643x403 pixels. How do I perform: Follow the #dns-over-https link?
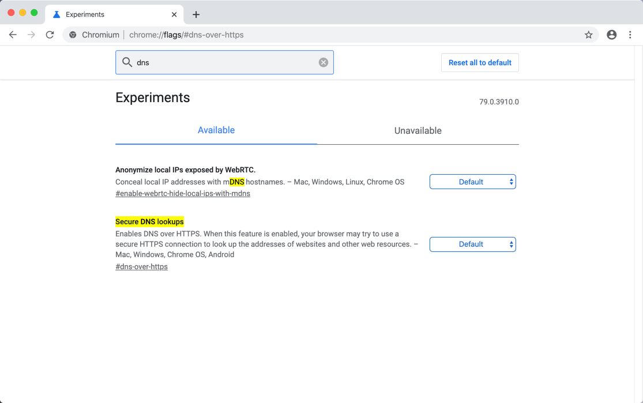tap(141, 266)
